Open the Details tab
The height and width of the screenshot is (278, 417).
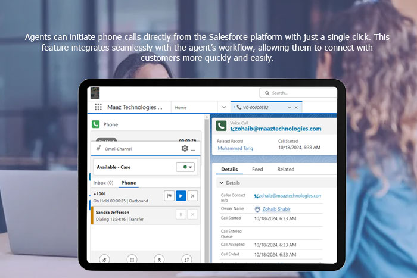229,169
